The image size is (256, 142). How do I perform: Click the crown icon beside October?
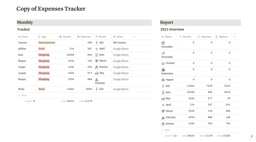pyautogui.click(x=163, y=63)
